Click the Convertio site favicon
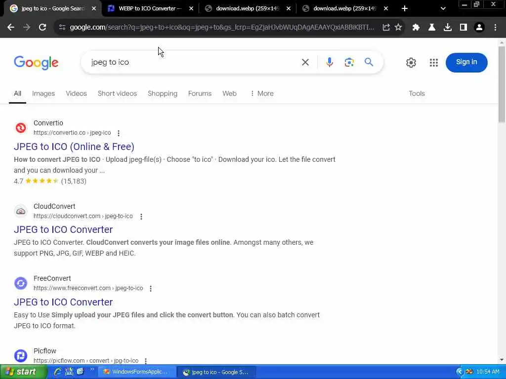The height and width of the screenshot is (379, 506). click(x=21, y=128)
